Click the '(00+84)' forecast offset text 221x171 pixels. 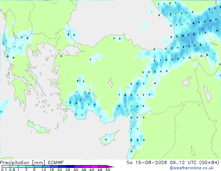point(209,163)
